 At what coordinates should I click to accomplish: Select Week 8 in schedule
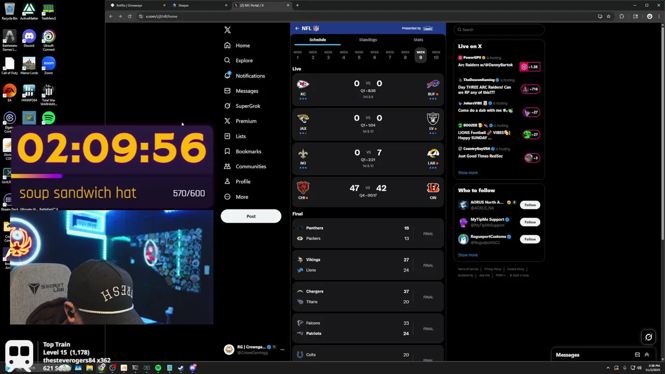point(405,55)
